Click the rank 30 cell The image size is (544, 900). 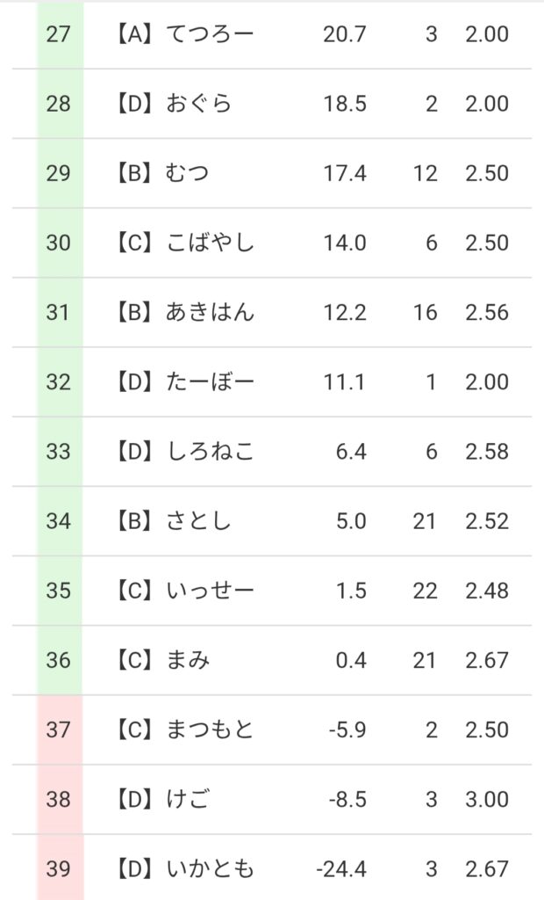[59, 243]
